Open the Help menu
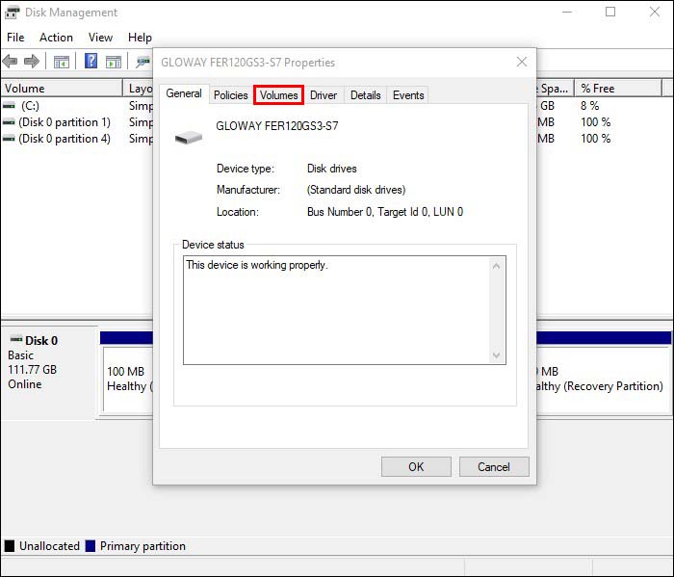The width and height of the screenshot is (674, 577). coord(140,38)
